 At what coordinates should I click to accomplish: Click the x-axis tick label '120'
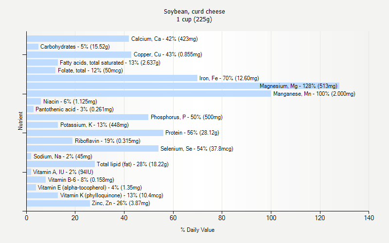[x=320, y=218]
